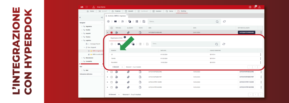Check the row 23ITQVV4TPR18259R8 checkbox
The height and width of the screenshot is (103, 289).
[111, 87]
